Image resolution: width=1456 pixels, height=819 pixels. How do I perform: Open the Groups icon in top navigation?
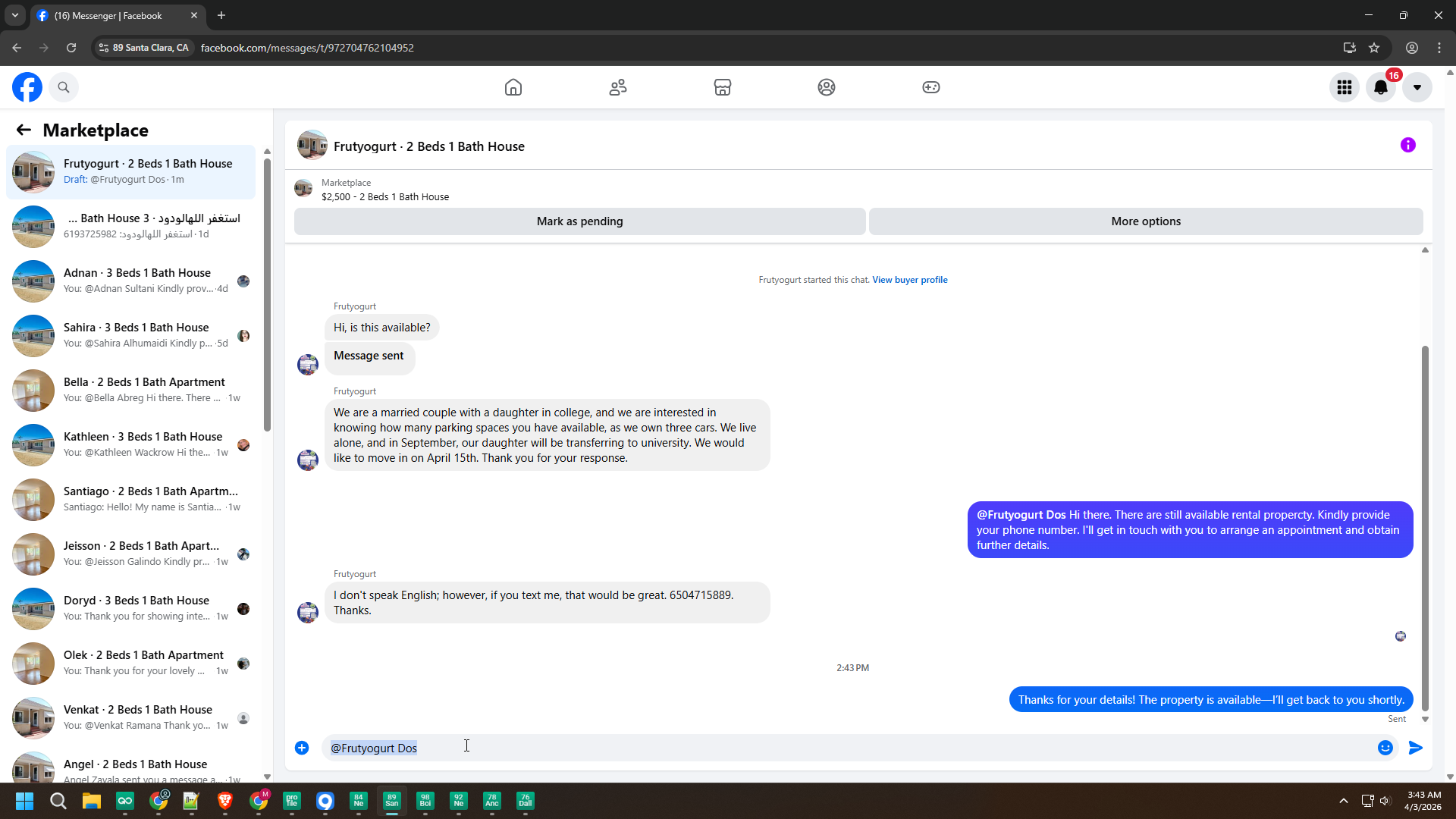tap(827, 87)
